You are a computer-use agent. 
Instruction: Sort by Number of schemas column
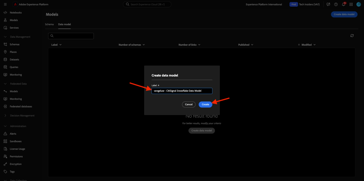(x=132, y=45)
